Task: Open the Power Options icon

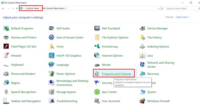Action: click(51, 74)
